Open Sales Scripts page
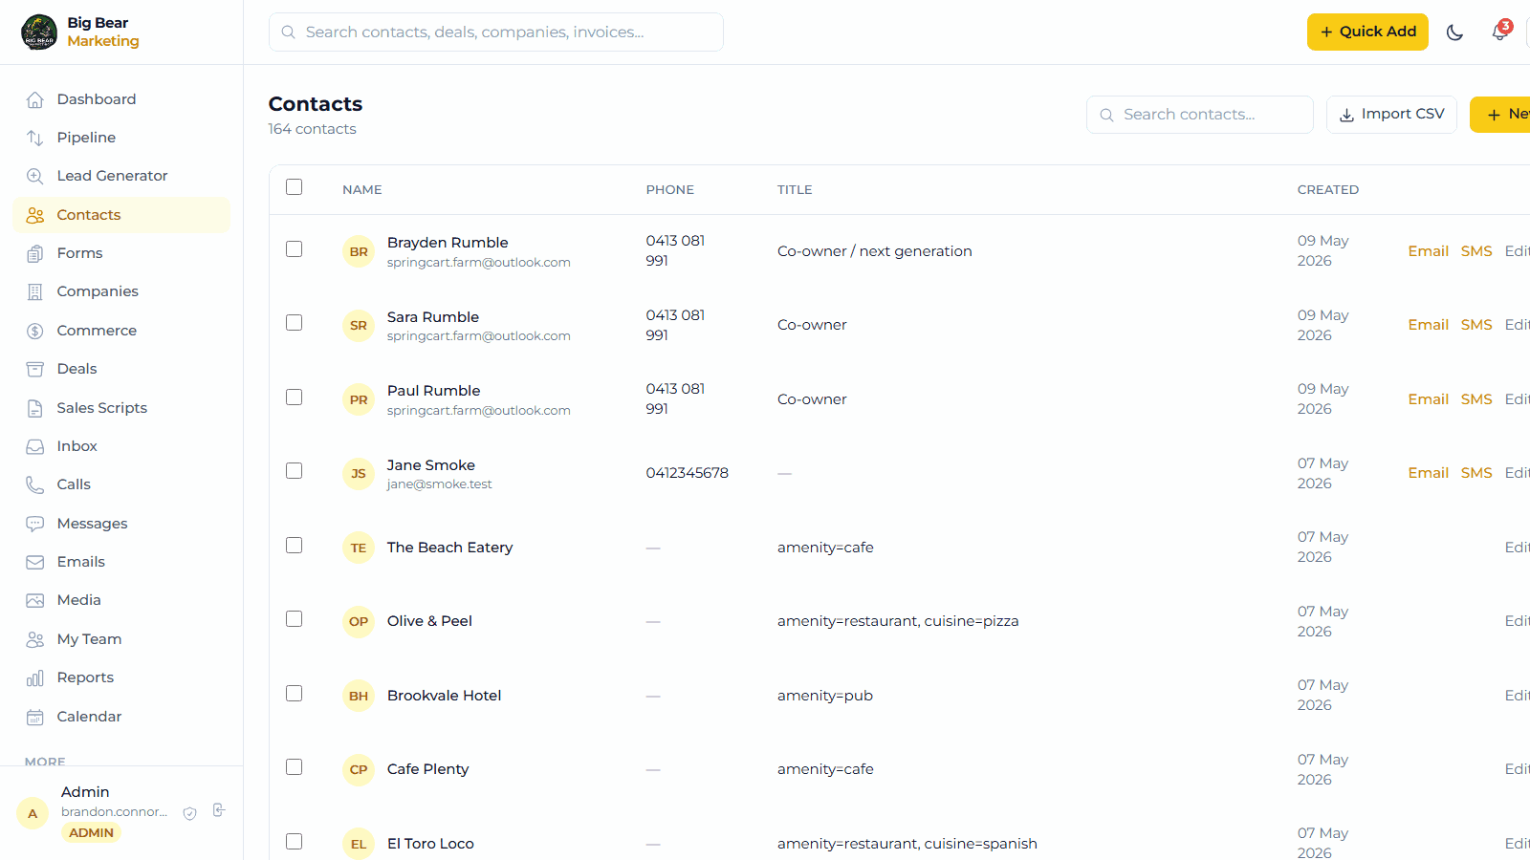Viewport: 1530px width, 860px height. tap(121, 408)
